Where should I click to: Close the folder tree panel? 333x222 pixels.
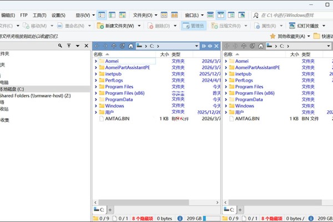(x=87, y=46)
